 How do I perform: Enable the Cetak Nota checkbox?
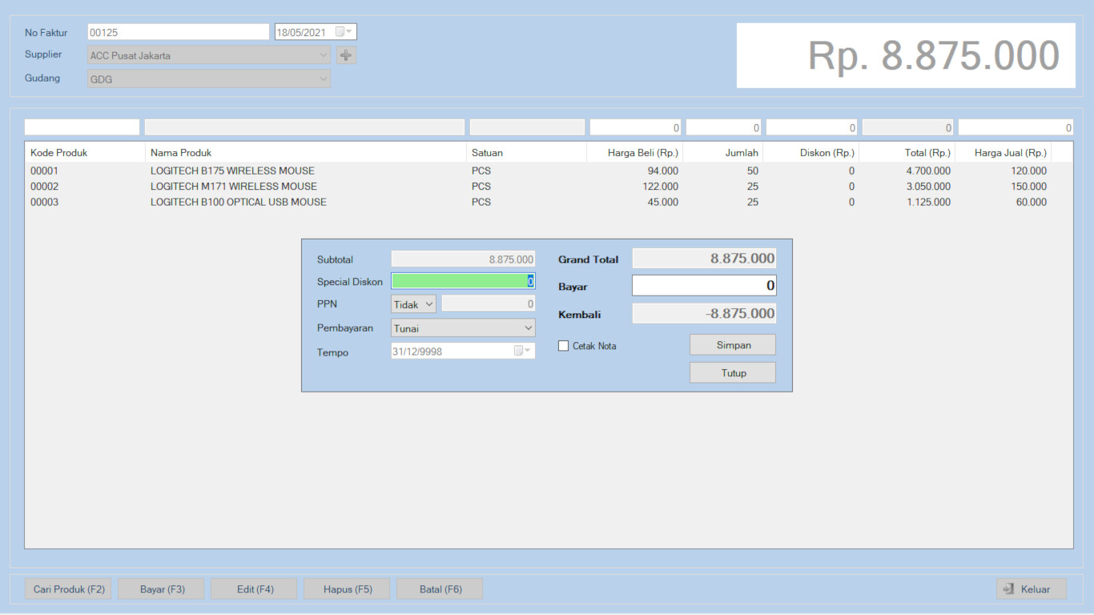(564, 346)
